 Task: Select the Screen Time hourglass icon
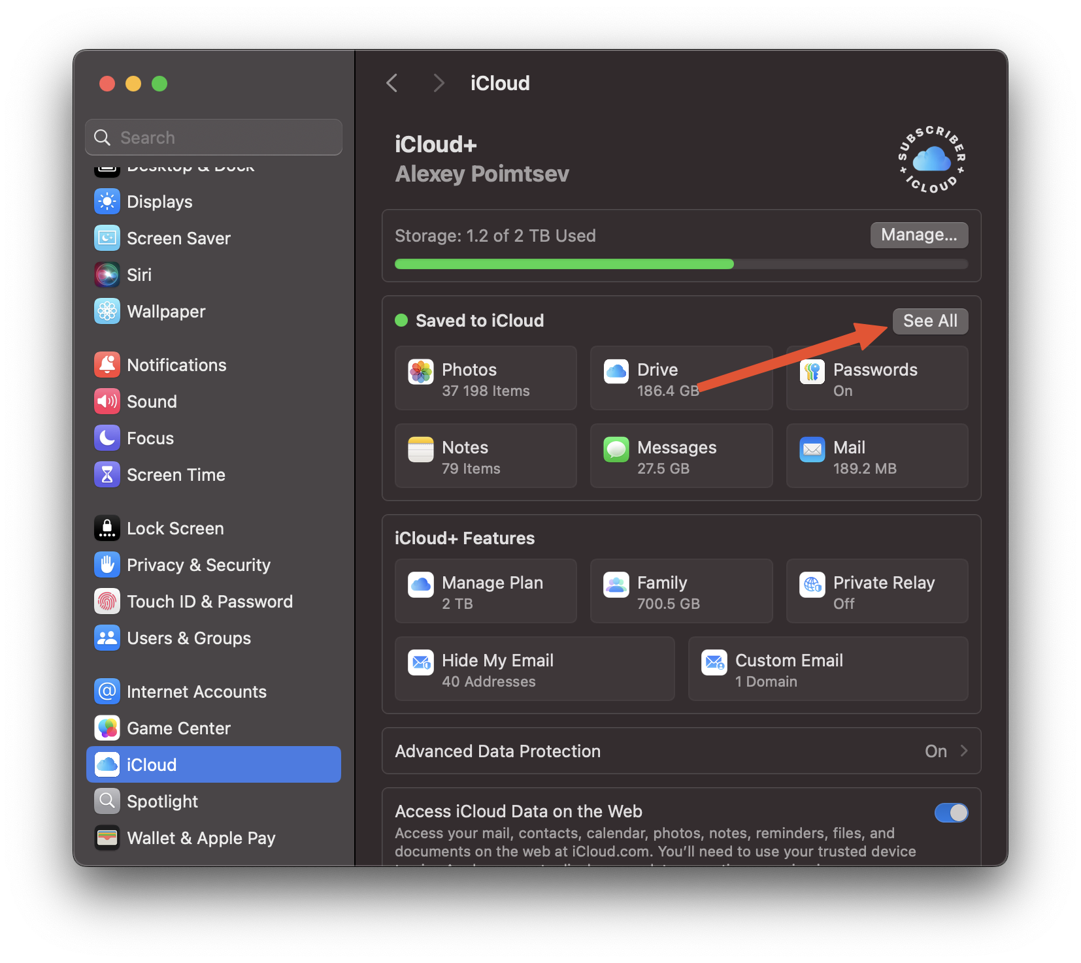point(107,475)
